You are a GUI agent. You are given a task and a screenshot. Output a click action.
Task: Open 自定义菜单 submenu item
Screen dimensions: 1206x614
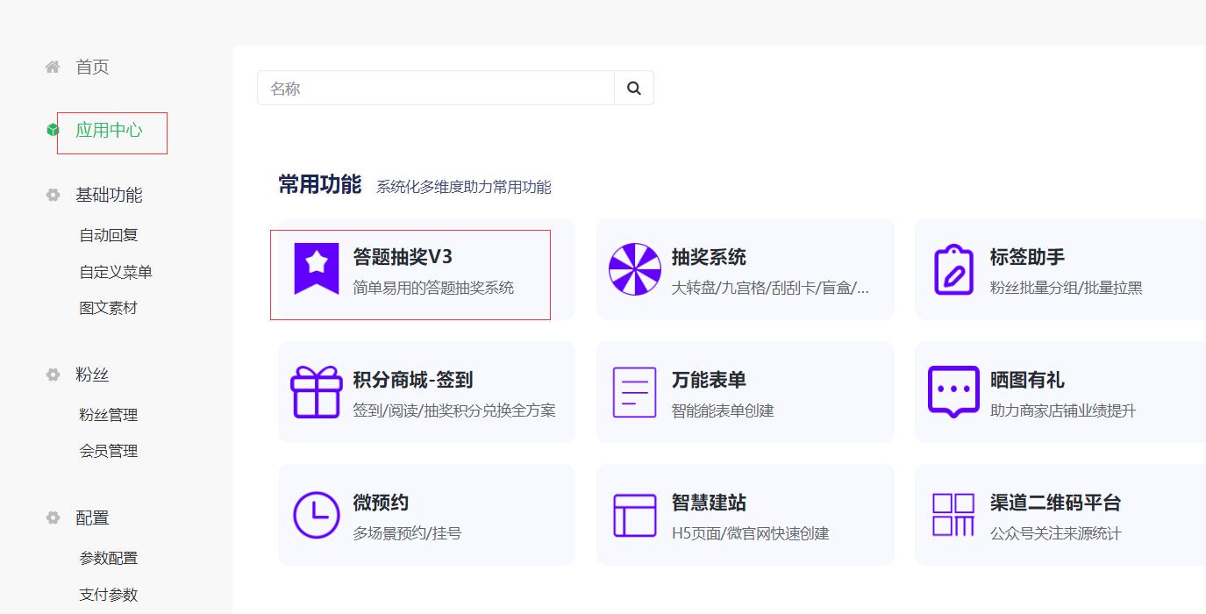click(x=116, y=272)
